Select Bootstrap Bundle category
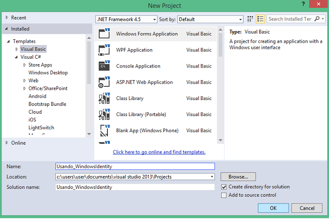Image resolution: width=329 pixels, height=219 pixels. [x=47, y=104]
